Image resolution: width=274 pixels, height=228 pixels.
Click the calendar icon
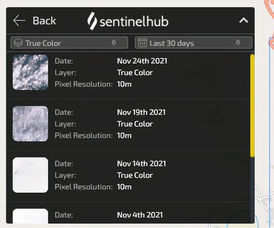[143, 43]
